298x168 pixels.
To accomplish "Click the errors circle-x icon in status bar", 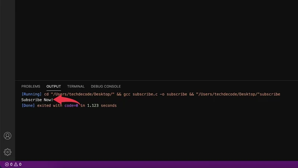I will click(x=7, y=164).
